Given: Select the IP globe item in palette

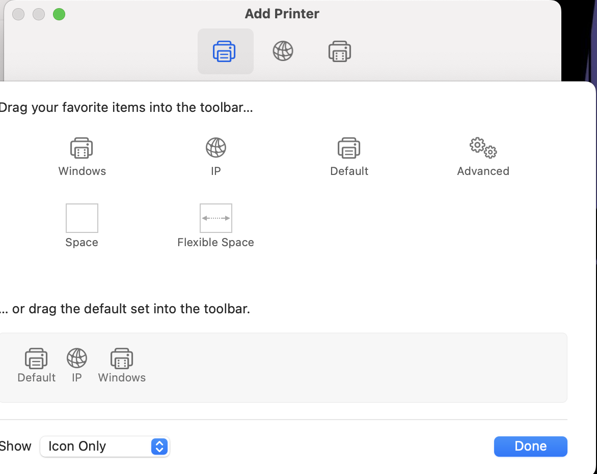Looking at the screenshot, I should tap(216, 147).
